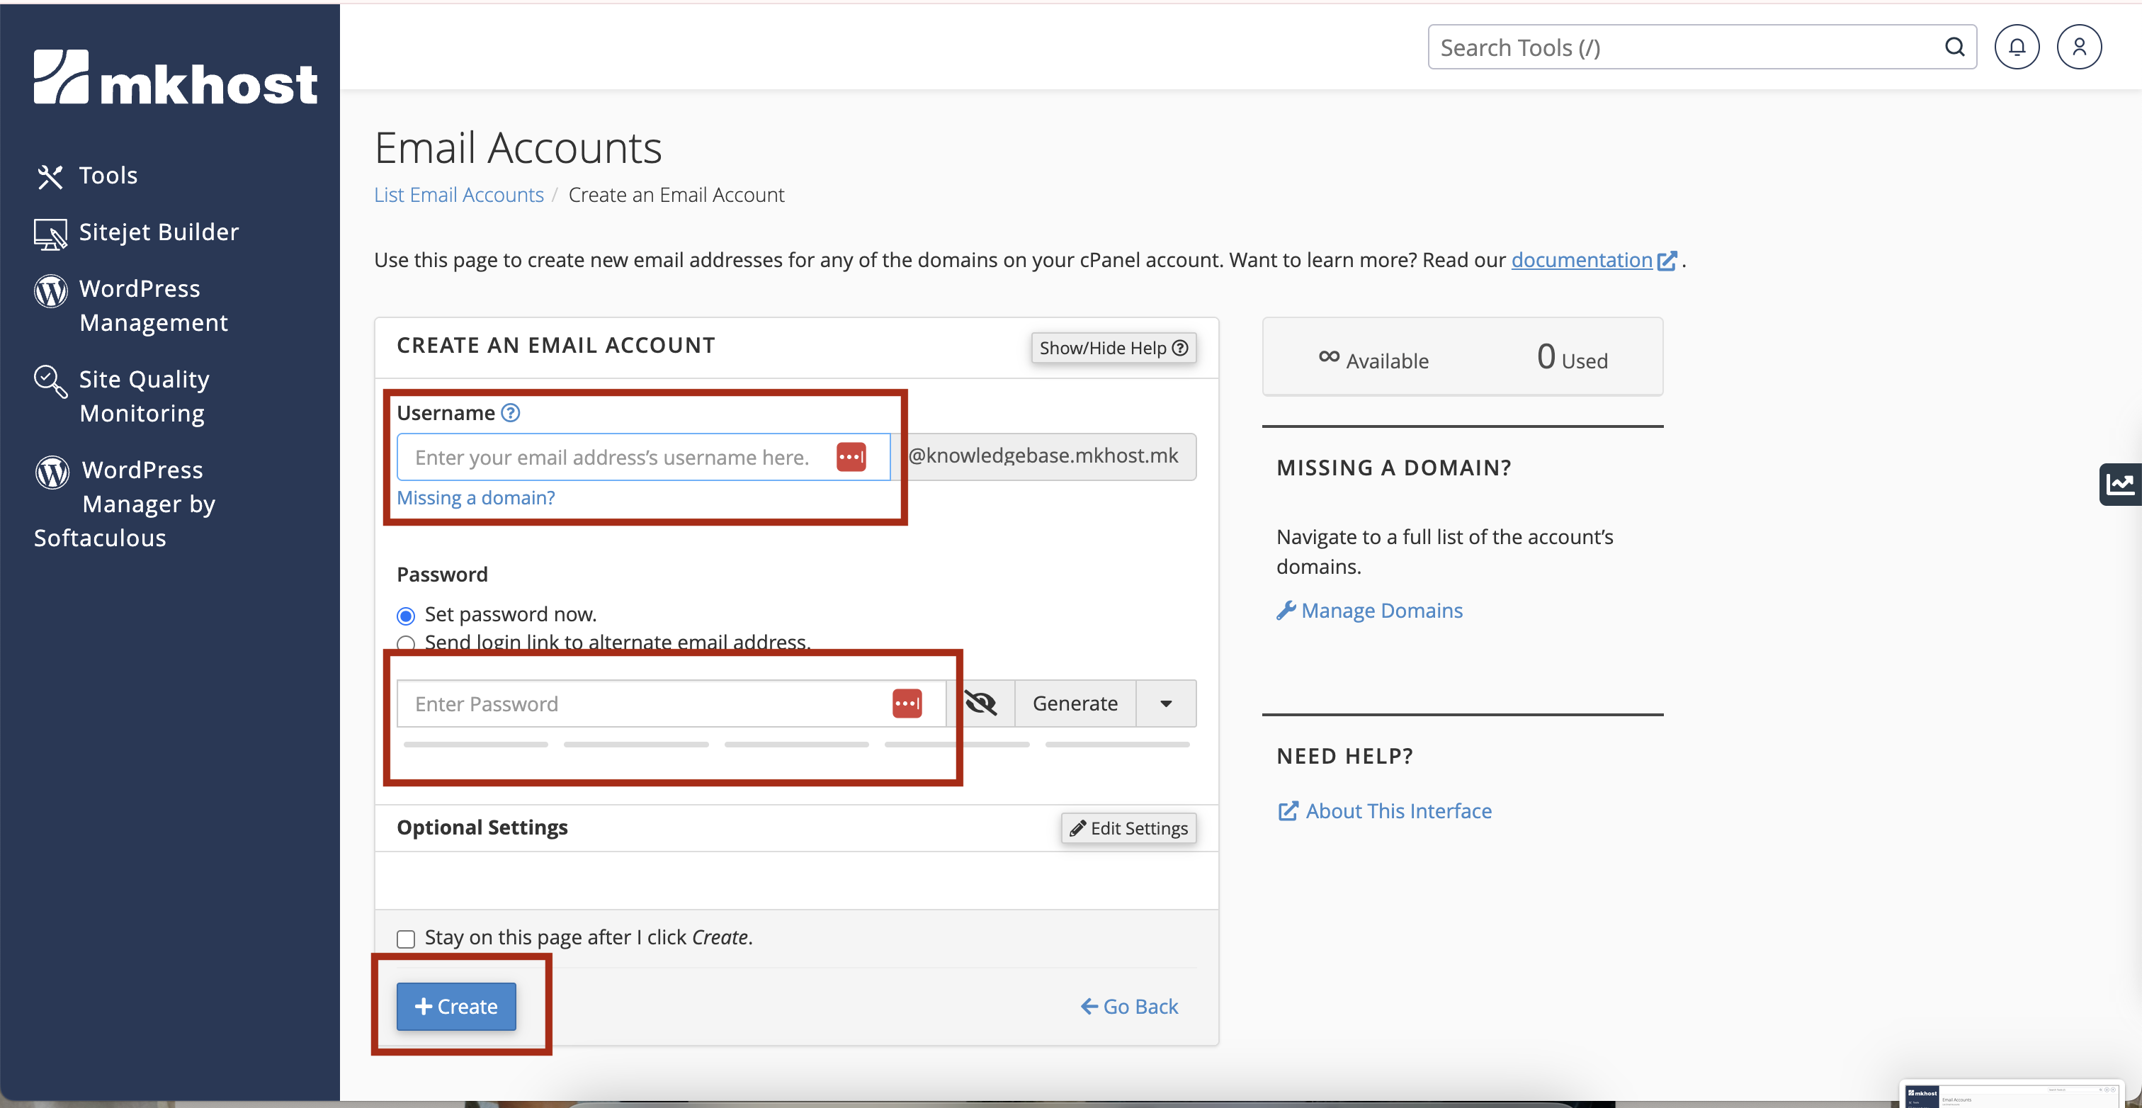Open the List Email Accounts breadcrumb link
Screen dimensions: 2142x1108
coord(458,195)
